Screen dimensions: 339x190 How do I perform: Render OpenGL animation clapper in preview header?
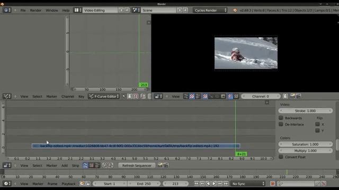(x=298, y=96)
